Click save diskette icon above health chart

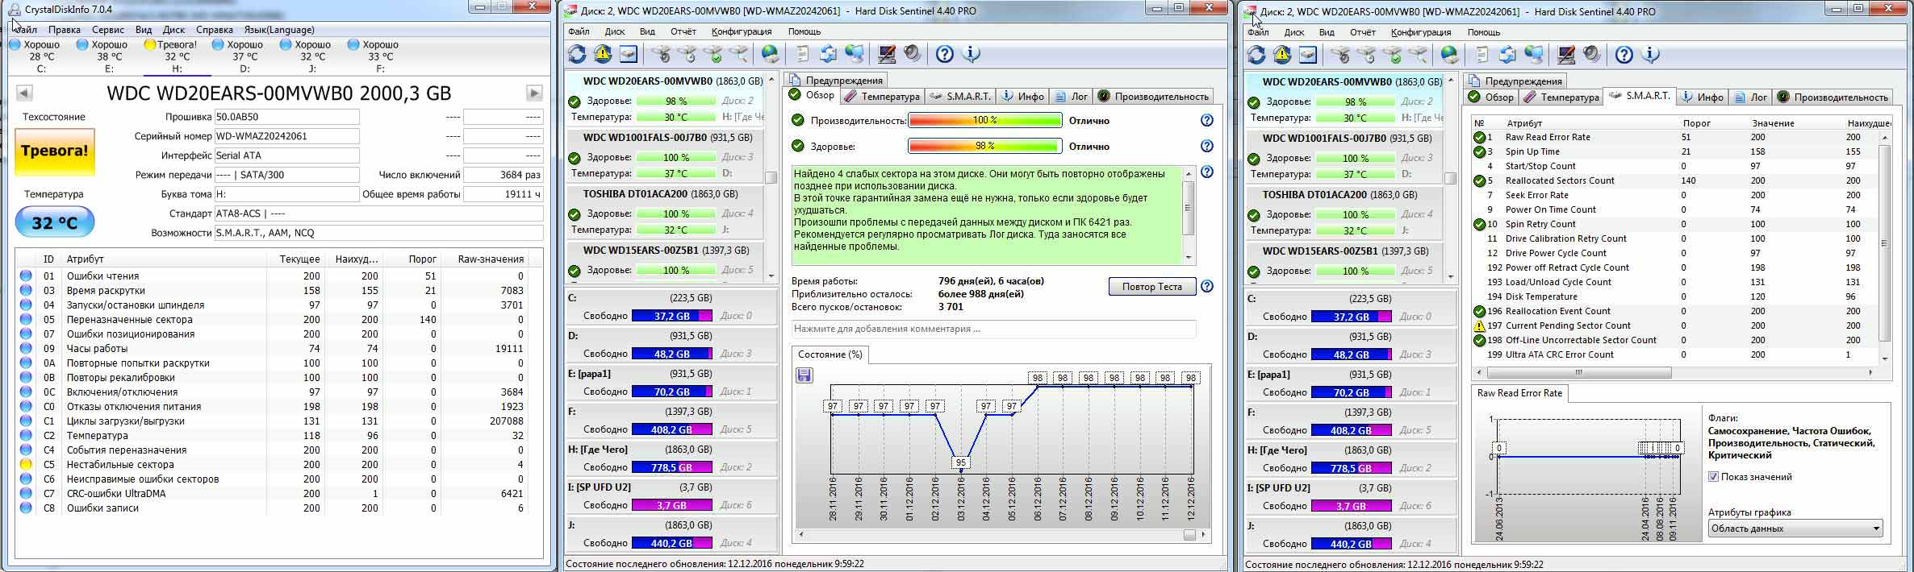tap(804, 375)
